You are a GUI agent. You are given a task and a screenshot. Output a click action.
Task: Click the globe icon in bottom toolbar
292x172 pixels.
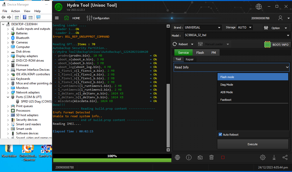click(177, 157)
